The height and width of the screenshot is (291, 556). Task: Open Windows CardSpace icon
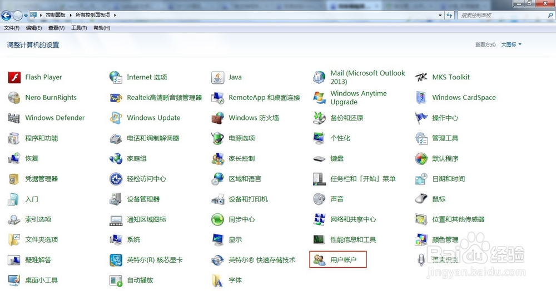pyautogui.click(x=421, y=98)
